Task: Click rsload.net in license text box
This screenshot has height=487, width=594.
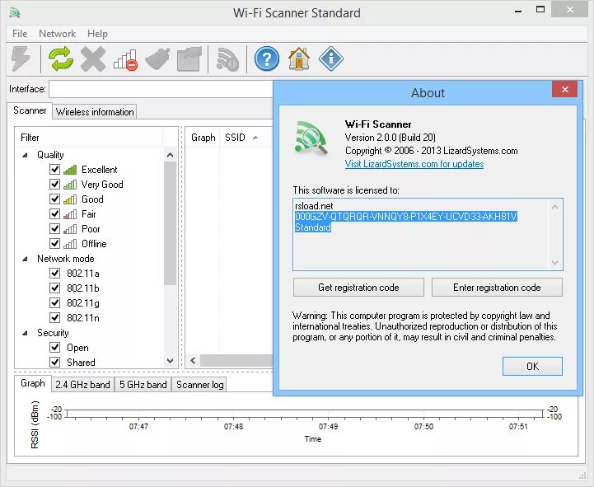Action: 314,206
